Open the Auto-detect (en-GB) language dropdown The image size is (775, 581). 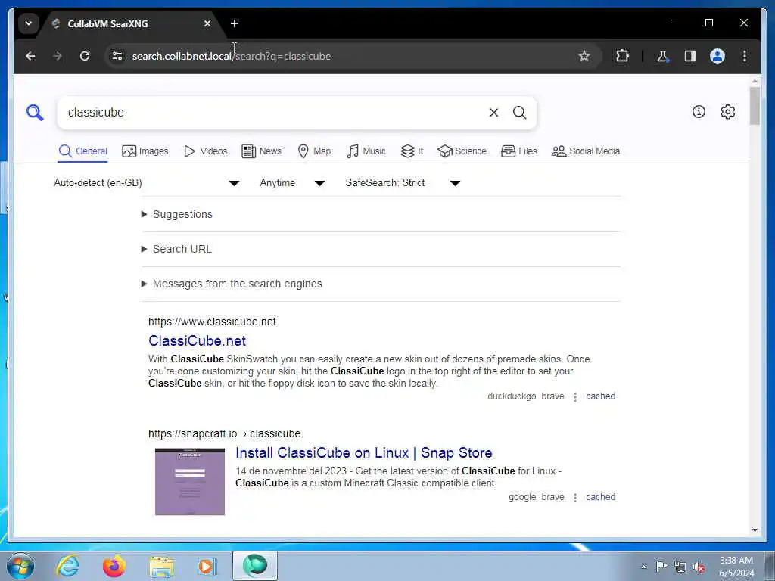pyautogui.click(x=146, y=183)
